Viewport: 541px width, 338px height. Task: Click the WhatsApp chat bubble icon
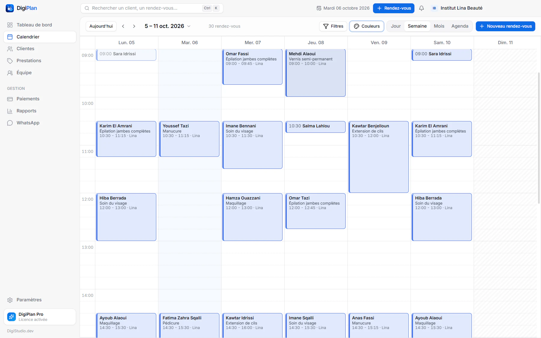(10, 123)
